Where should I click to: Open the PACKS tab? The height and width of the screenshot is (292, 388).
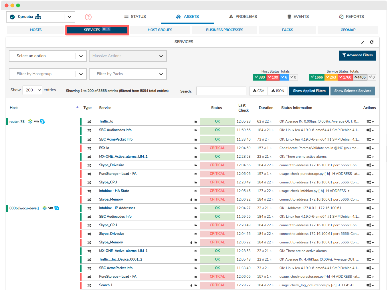pos(288,30)
